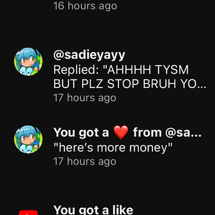This screenshot has height=215, width=215.
Task: Tap the '16 hours ago' timestamp at top
Action: pos(85,6)
